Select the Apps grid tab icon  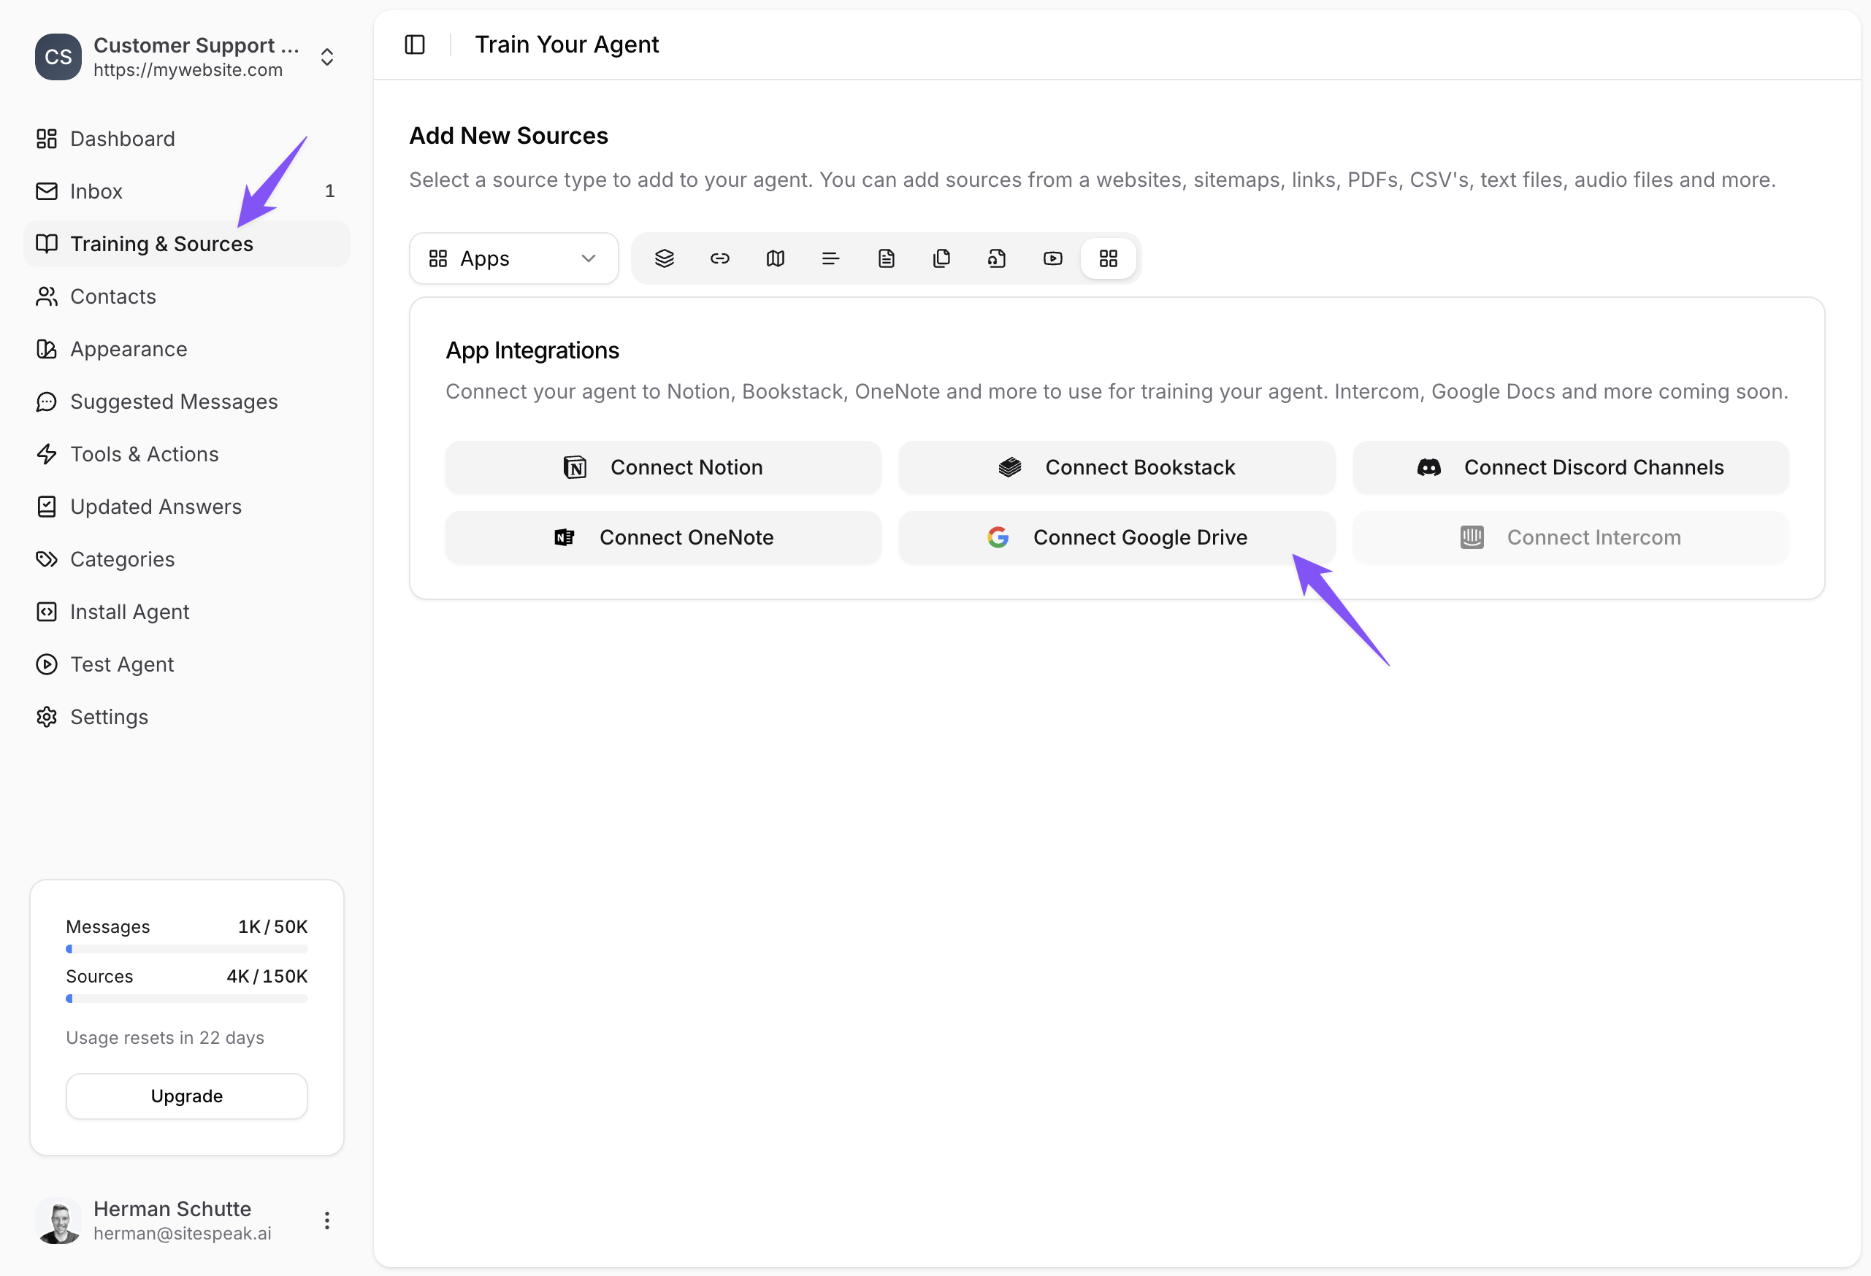coord(1108,258)
